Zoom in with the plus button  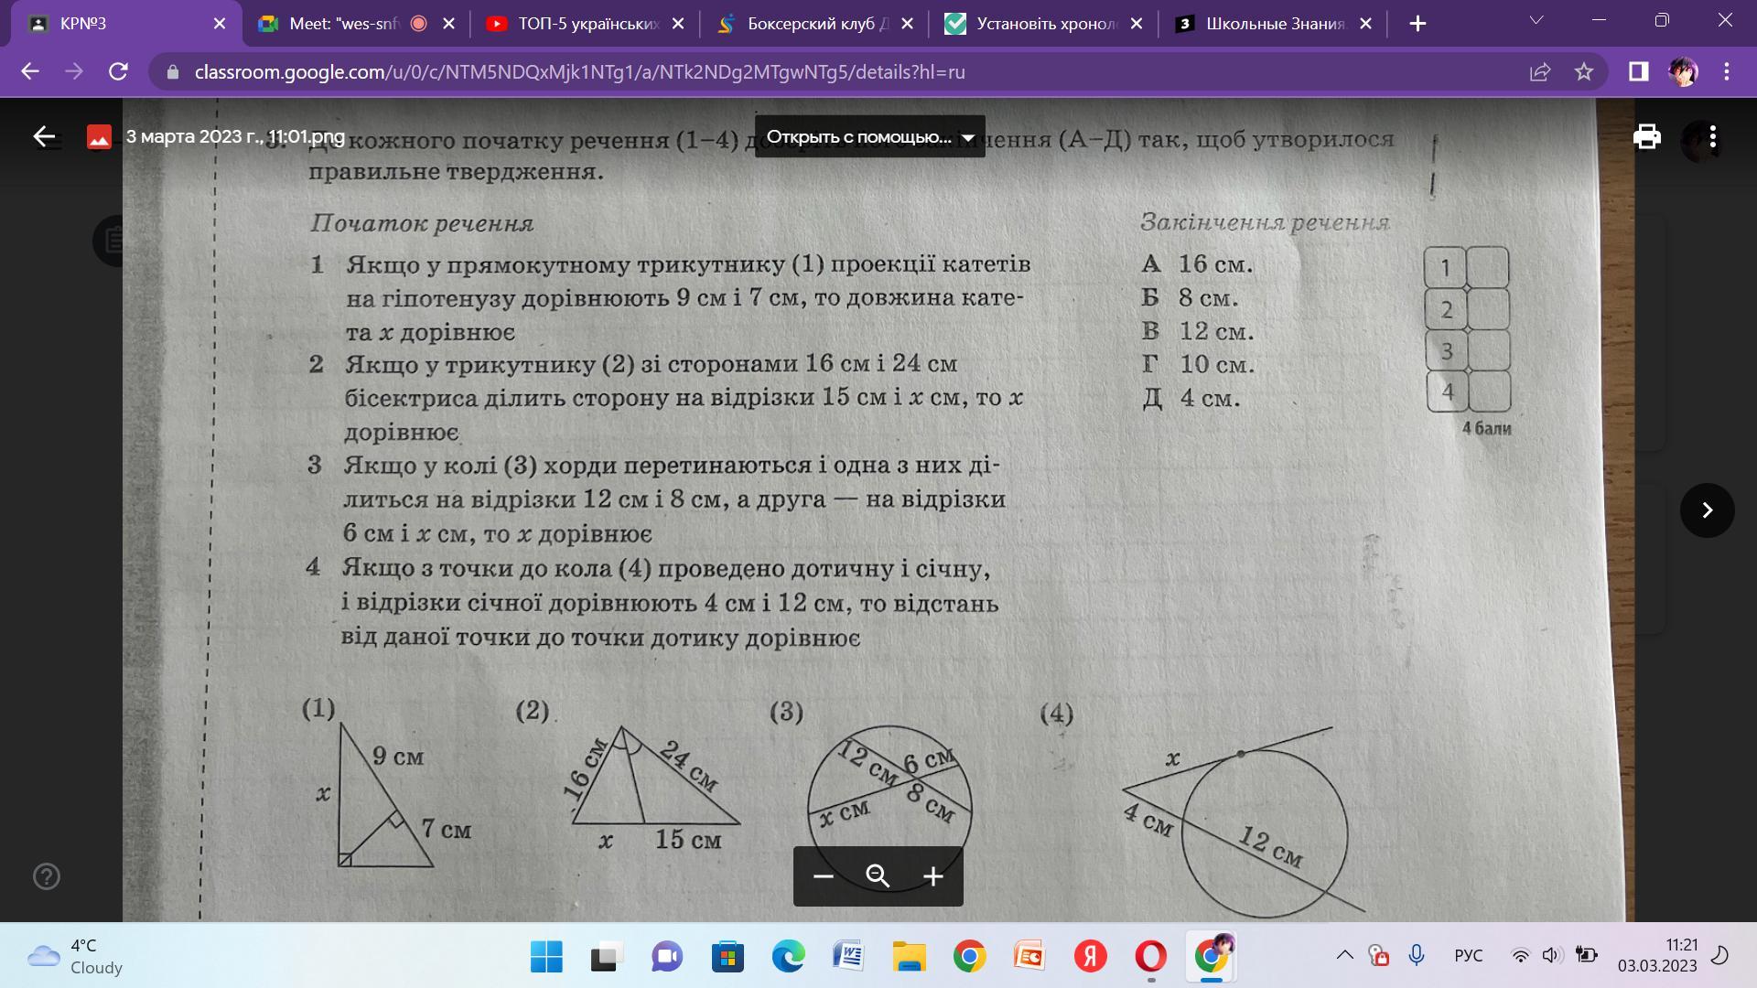(x=932, y=876)
